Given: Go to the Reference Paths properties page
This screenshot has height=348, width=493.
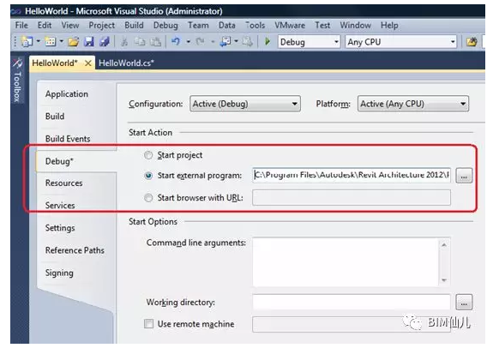Looking at the screenshot, I should [75, 250].
